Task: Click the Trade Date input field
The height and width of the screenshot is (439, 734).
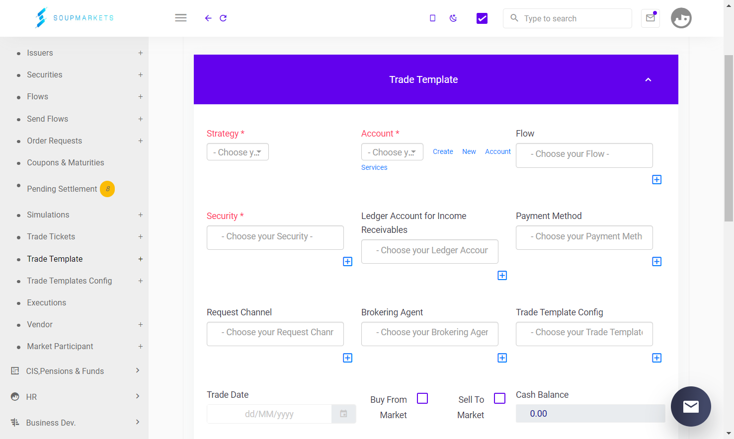Action: pos(269,414)
